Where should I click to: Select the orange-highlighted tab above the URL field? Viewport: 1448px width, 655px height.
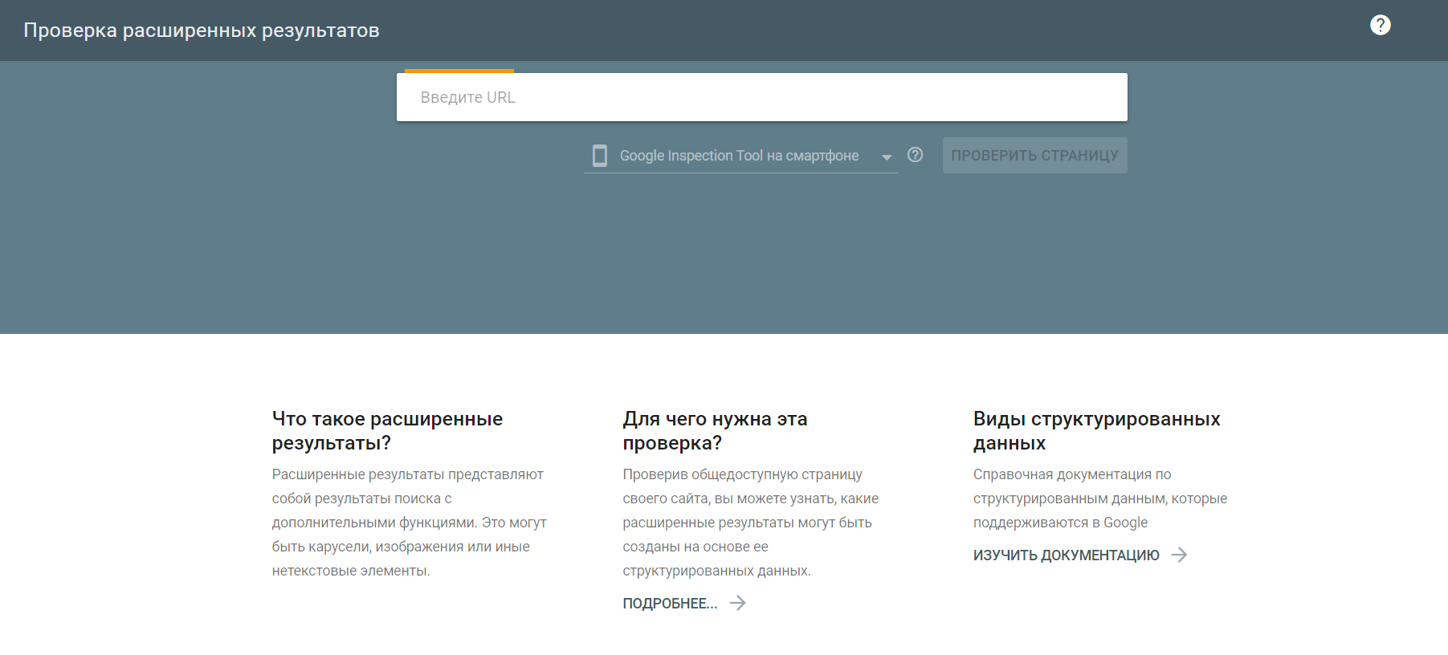click(x=459, y=71)
